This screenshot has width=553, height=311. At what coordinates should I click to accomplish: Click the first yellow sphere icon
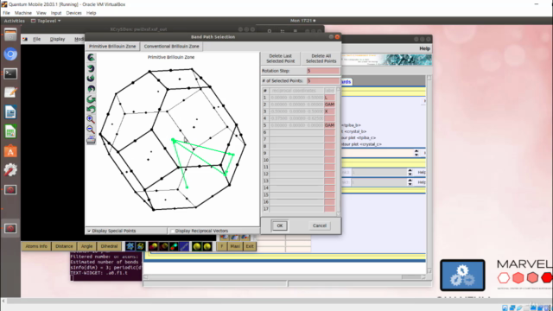[x=197, y=246]
